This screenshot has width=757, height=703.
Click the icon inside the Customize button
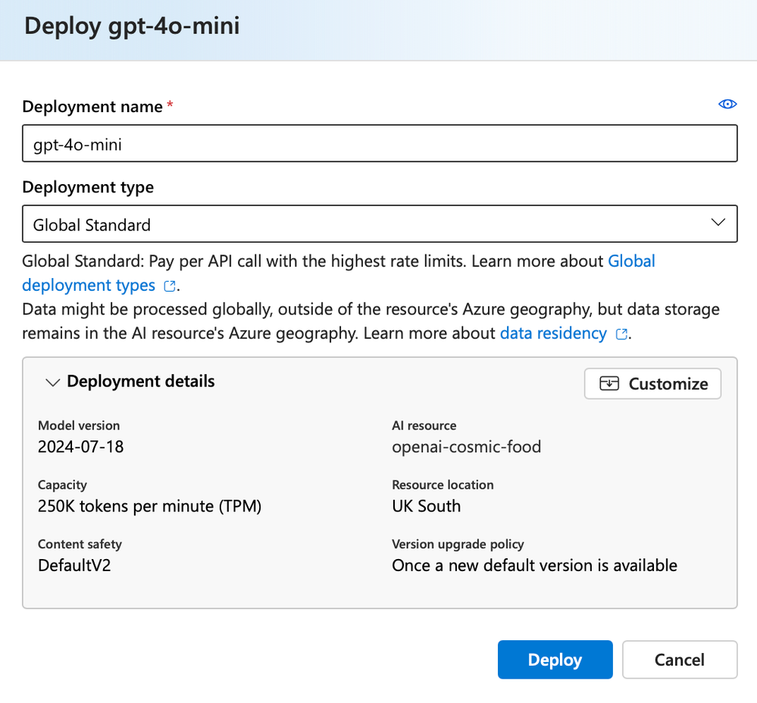pos(609,383)
